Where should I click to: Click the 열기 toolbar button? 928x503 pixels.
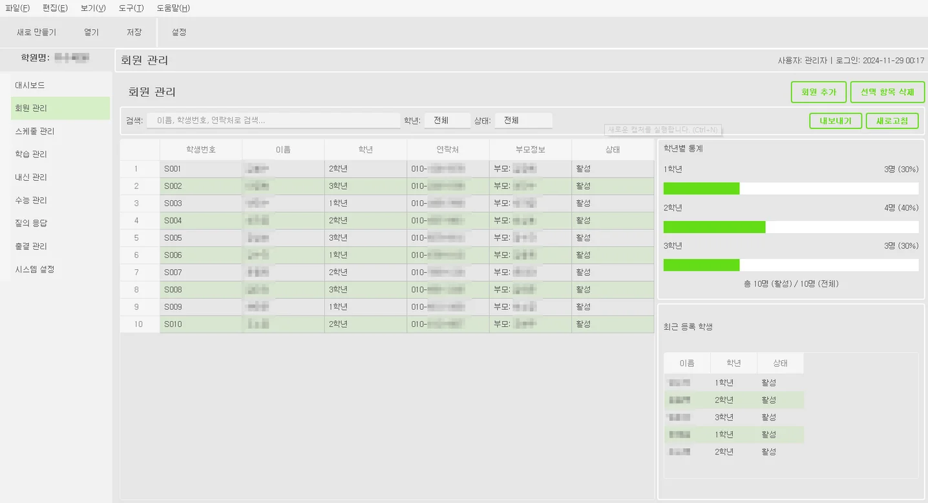click(92, 32)
